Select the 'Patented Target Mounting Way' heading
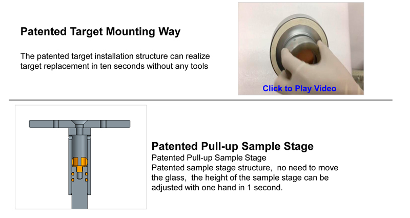 100,32
